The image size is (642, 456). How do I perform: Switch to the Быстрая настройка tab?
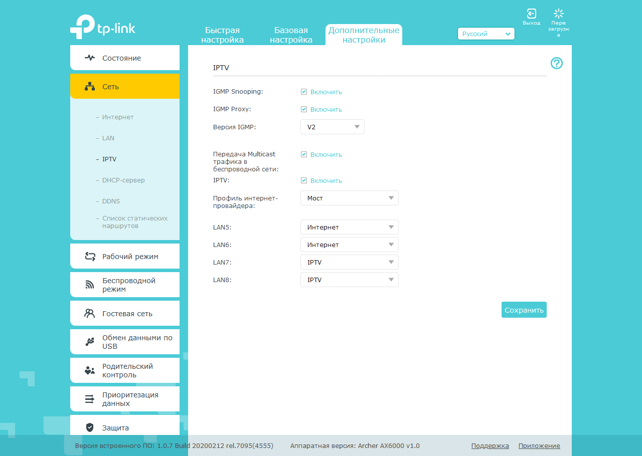(x=223, y=35)
